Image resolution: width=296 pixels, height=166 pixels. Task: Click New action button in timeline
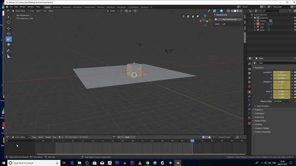tap(128, 137)
